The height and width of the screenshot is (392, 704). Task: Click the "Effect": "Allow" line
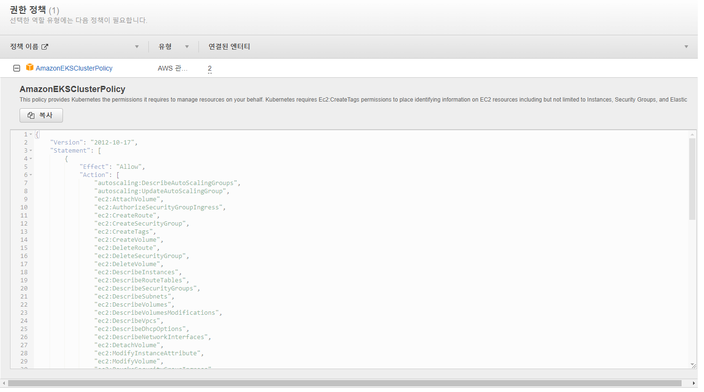112,167
